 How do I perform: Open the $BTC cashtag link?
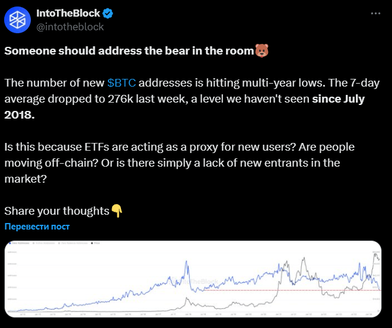tap(122, 82)
